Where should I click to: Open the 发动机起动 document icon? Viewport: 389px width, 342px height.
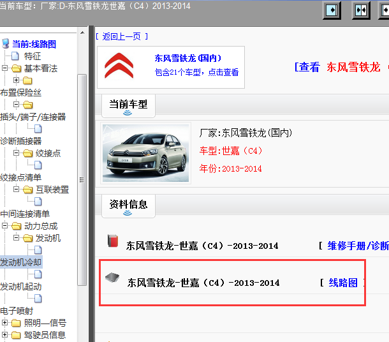[x=38, y=274]
